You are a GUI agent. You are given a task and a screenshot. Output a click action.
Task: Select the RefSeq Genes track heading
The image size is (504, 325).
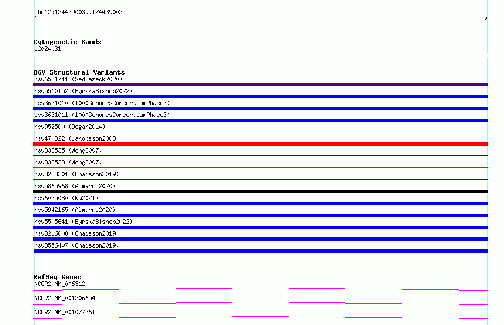click(x=58, y=277)
